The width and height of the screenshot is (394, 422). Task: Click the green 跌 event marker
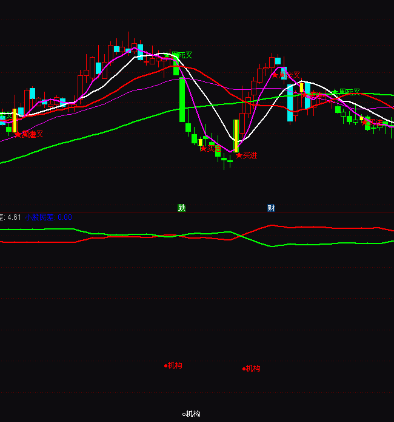tap(182, 208)
